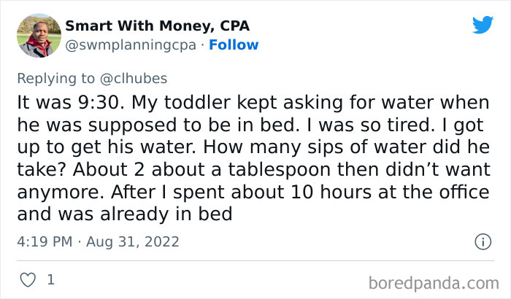Click the 'Replying to' label text

pos(54,79)
